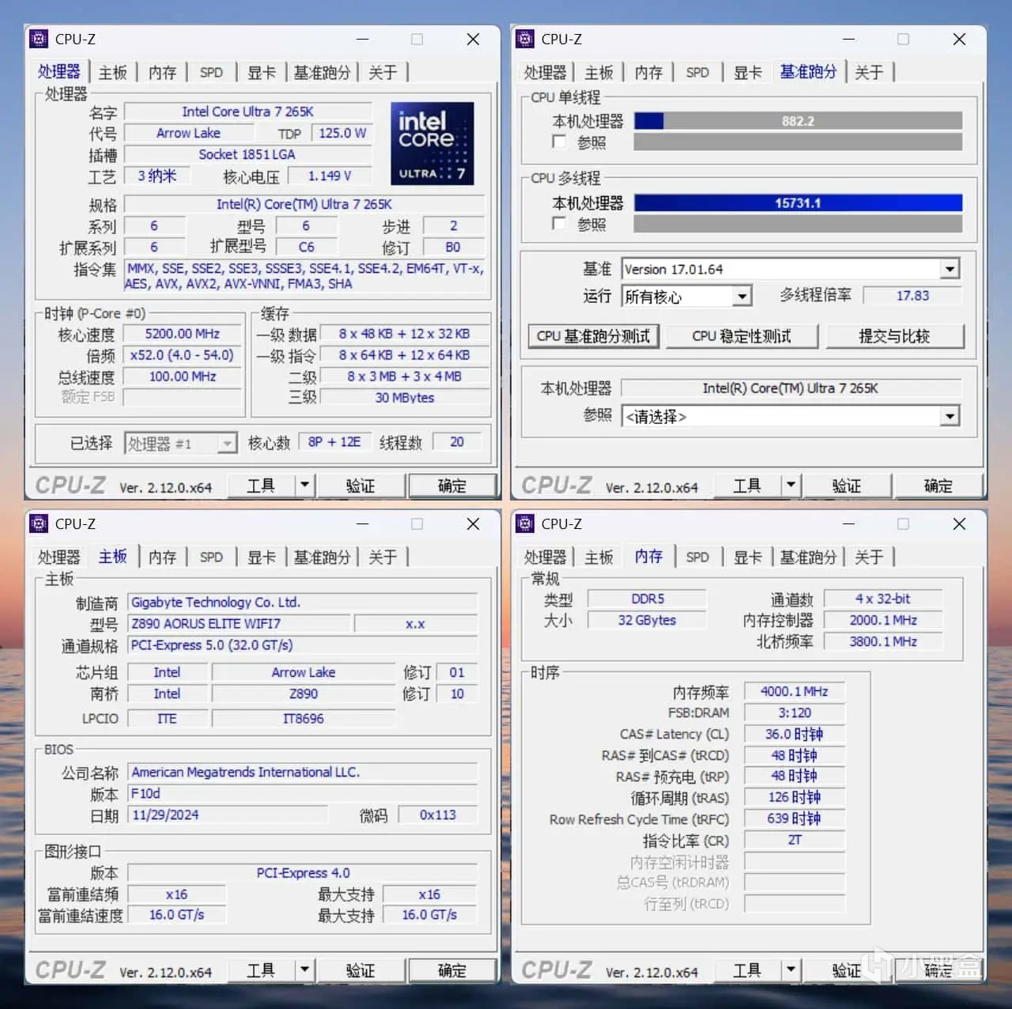Screen dimensions: 1012x1009
Task: Click the Intel Core Ultra 7 logo
Action: tap(432, 143)
